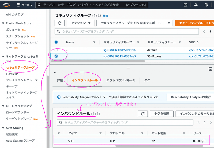
Task: Go to next page of inbound rules
Action: tap(211, 122)
